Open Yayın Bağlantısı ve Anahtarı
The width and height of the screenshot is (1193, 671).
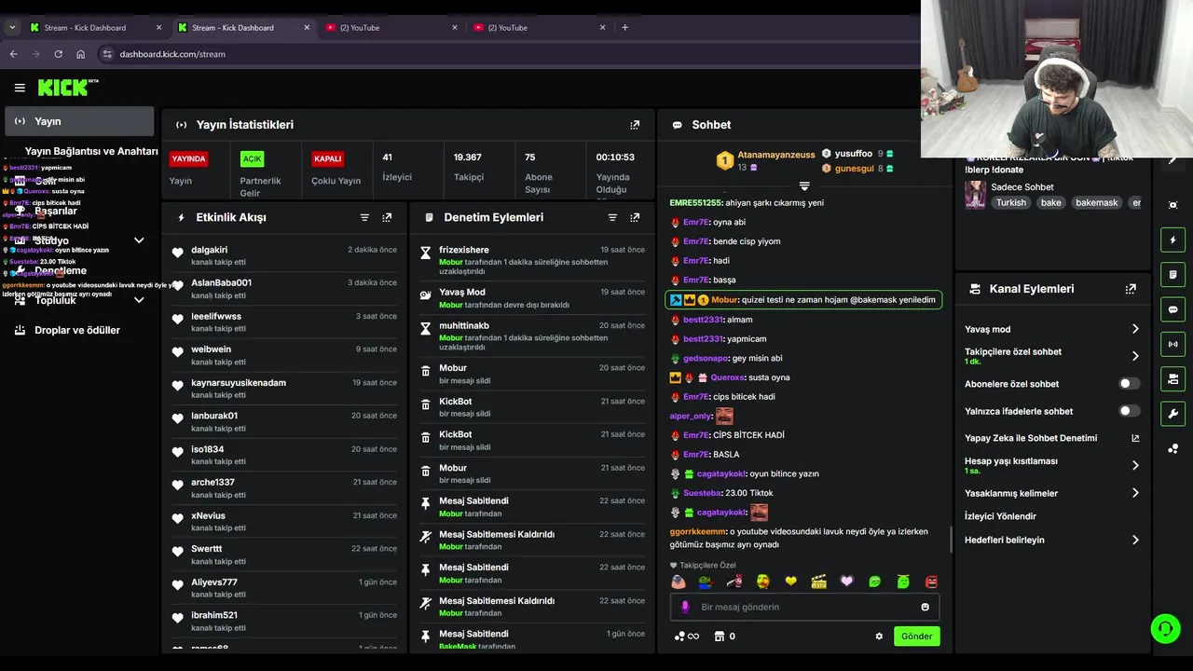pyautogui.click(x=91, y=151)
